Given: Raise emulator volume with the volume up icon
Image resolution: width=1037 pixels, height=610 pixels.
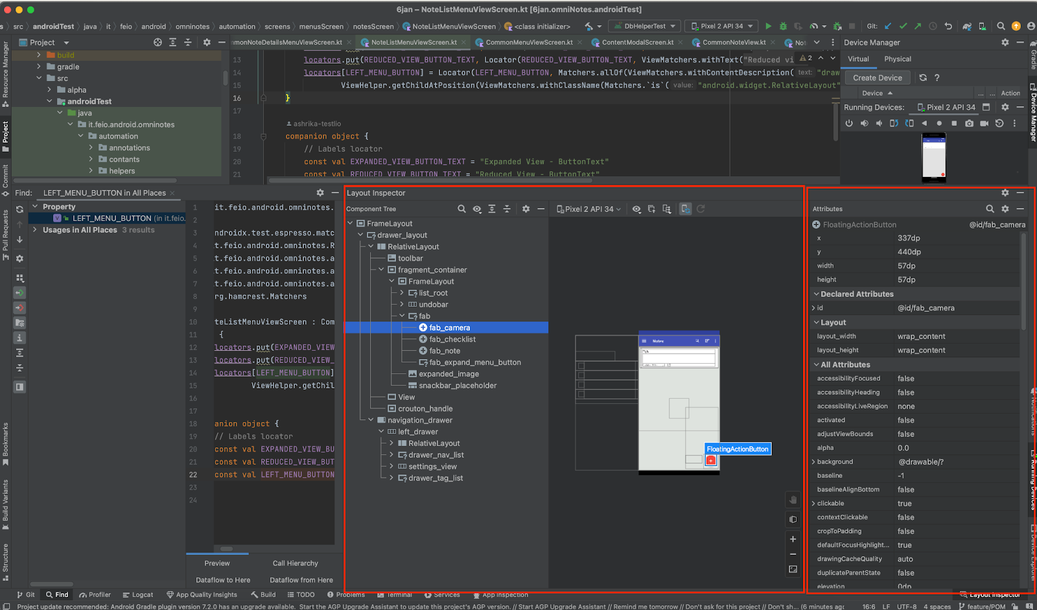Looking at the screenshot, I should (864, 123).
